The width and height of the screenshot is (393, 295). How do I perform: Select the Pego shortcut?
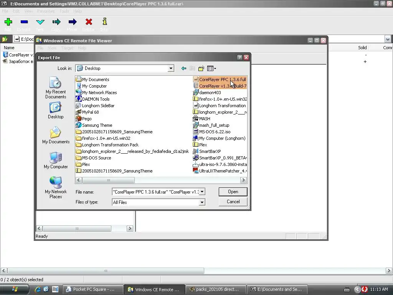tap(84, 119)
